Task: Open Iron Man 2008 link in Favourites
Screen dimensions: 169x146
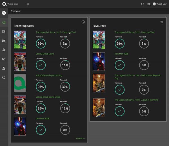Action: pyautogui.click(x=121, y=54)
